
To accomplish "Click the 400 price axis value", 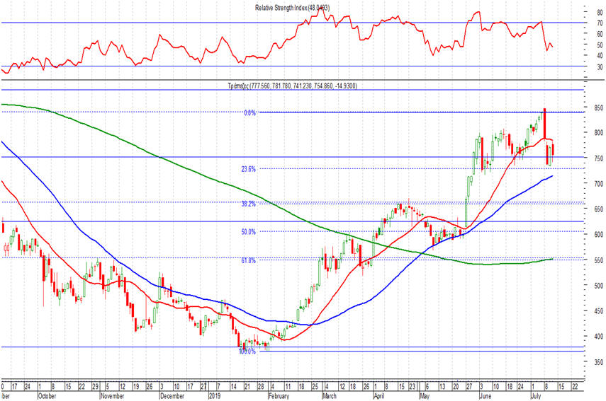I will (599, 337).
